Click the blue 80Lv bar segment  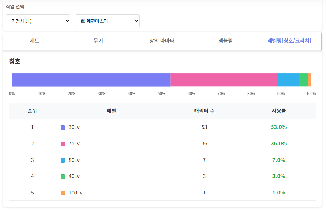288,80
